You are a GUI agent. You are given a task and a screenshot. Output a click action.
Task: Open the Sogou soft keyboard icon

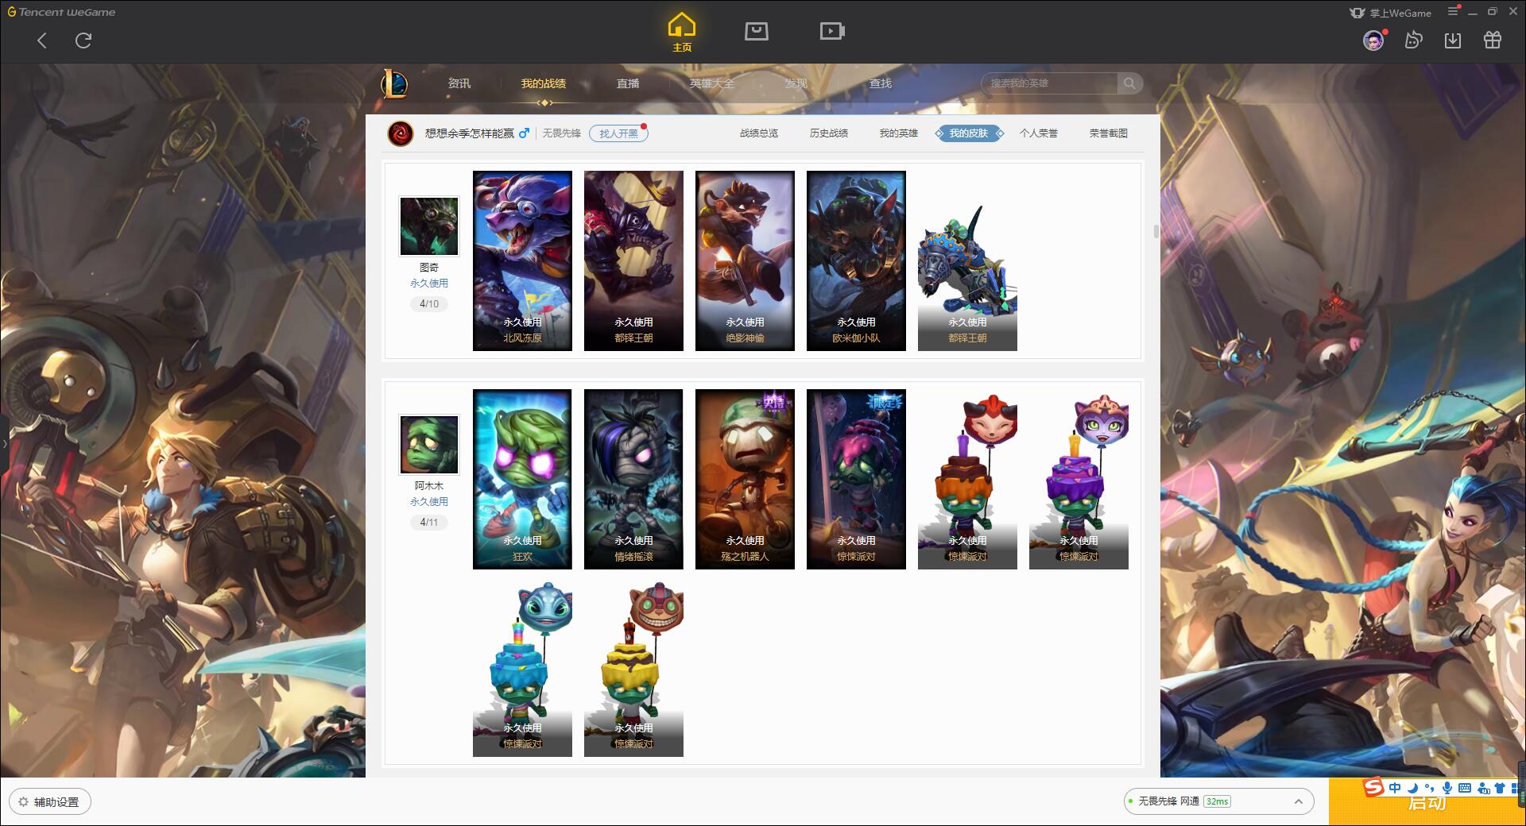(x=1465, y=788)
